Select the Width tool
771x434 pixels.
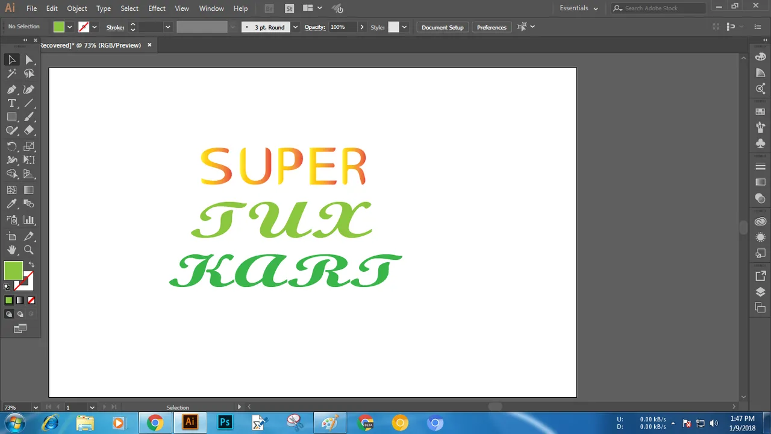pyautogui.click(x=11, y=160)
